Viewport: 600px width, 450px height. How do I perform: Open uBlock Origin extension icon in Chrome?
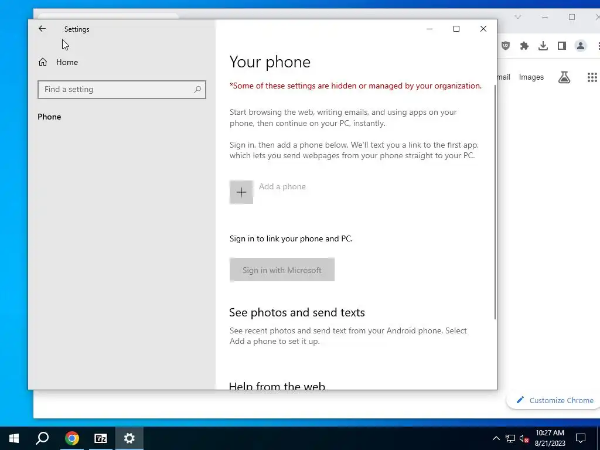coord(506,46)
